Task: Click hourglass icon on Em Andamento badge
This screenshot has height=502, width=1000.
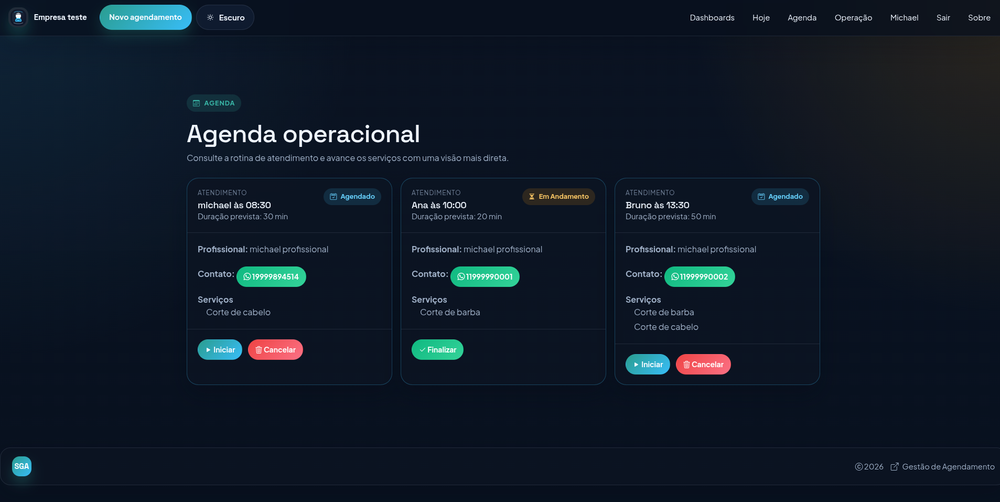Action: coord(532,197)
